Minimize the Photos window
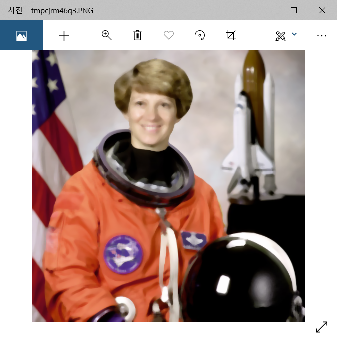Viewport: 337px width, 342px height. tap(265, 10)
